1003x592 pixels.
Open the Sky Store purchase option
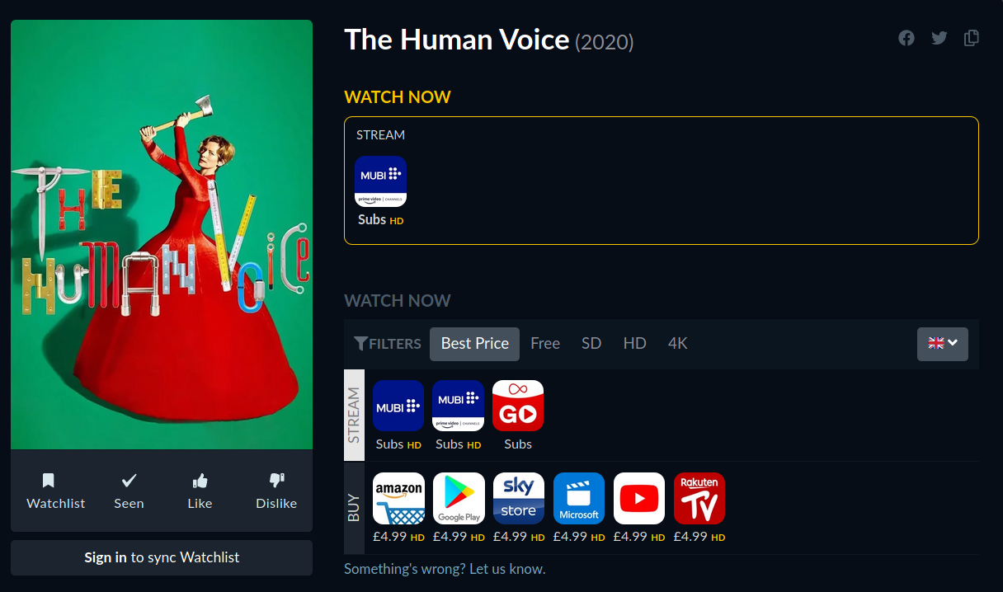click(x=519, y=498)
